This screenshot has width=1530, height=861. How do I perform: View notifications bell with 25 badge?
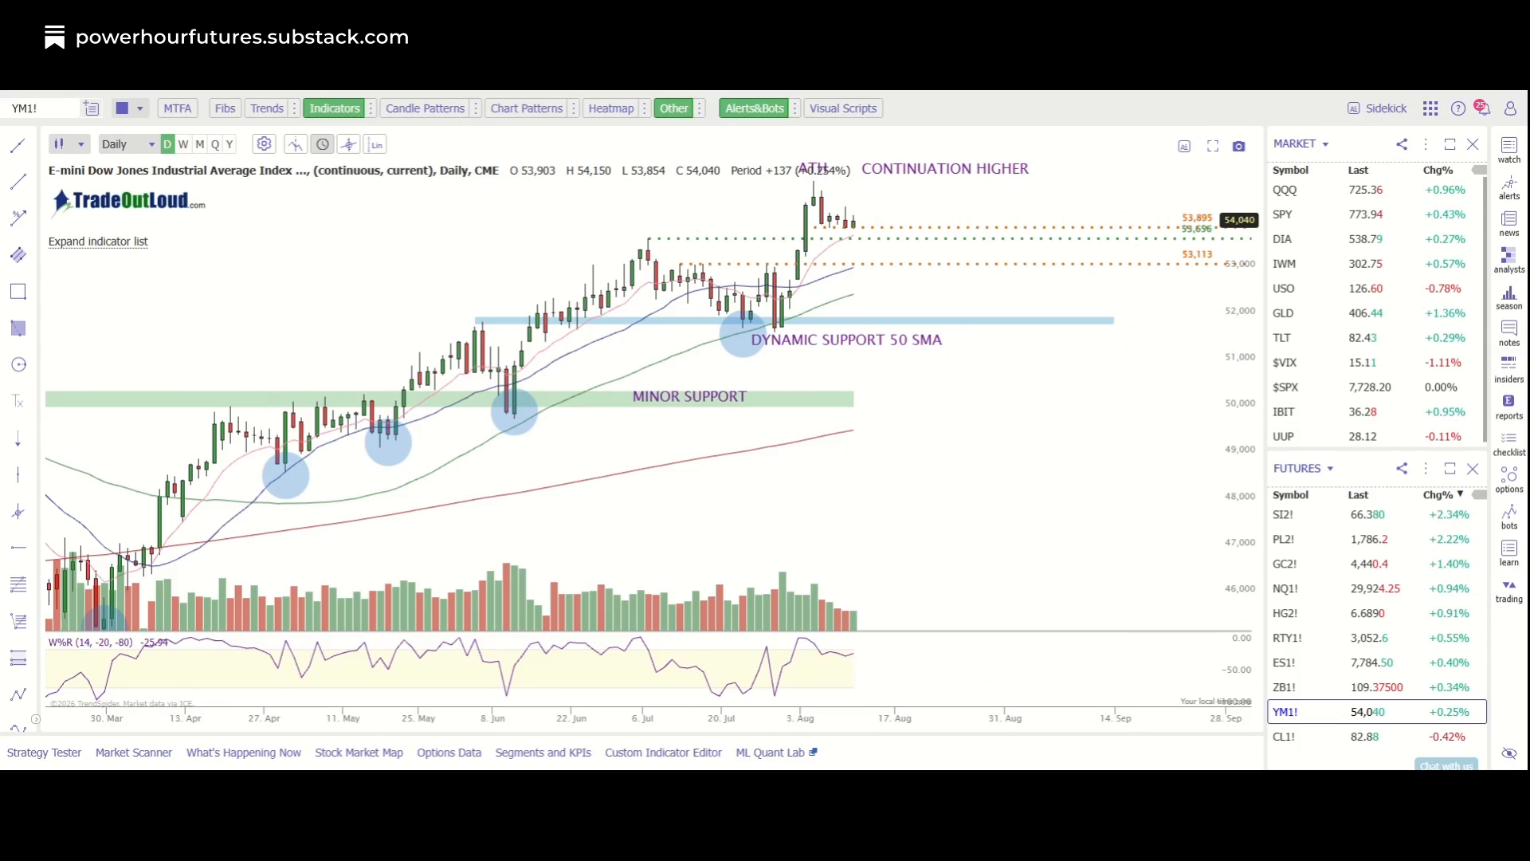(1483, 108)
